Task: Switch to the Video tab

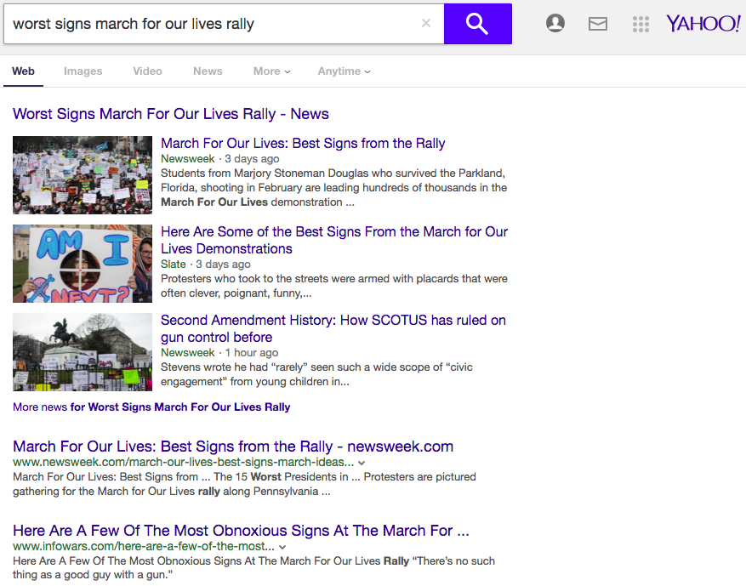Action: click(x=147, y=71)
